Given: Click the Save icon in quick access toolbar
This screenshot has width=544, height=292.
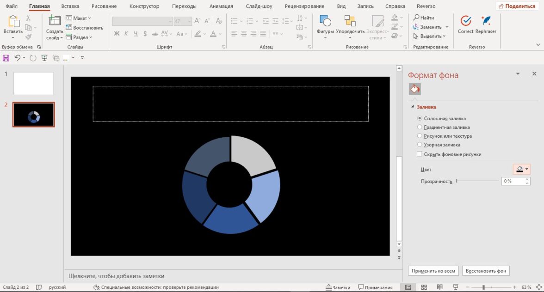Looking at the screenshot, I should [x=6, y=58].
